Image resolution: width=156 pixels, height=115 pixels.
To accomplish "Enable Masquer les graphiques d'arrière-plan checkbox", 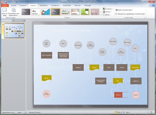I will tap(116, 14).
